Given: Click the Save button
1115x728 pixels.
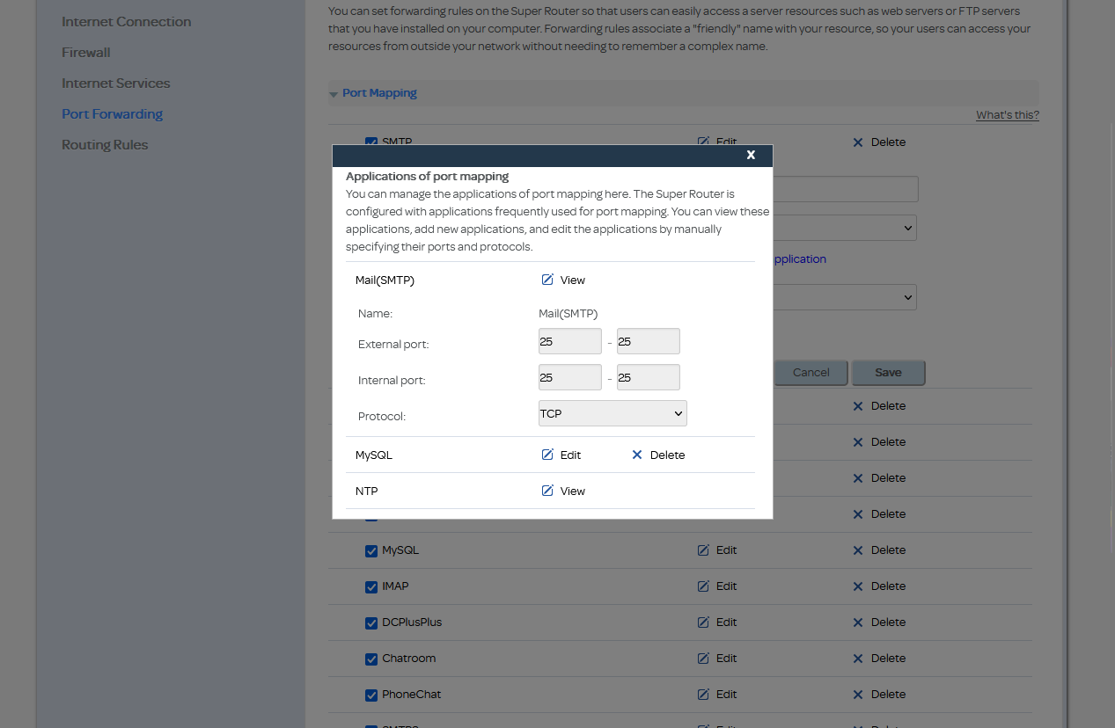Looking at the screenshot, I should tap(888, 373).
